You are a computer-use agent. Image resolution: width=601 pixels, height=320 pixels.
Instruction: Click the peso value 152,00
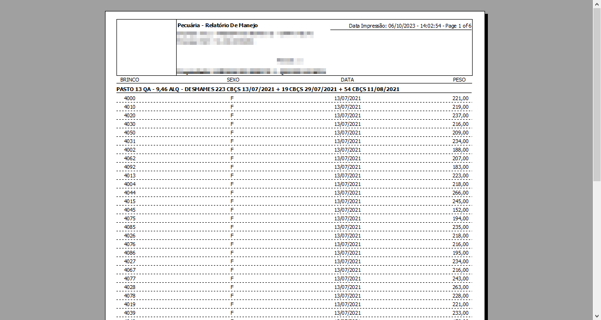coord(461,210)
